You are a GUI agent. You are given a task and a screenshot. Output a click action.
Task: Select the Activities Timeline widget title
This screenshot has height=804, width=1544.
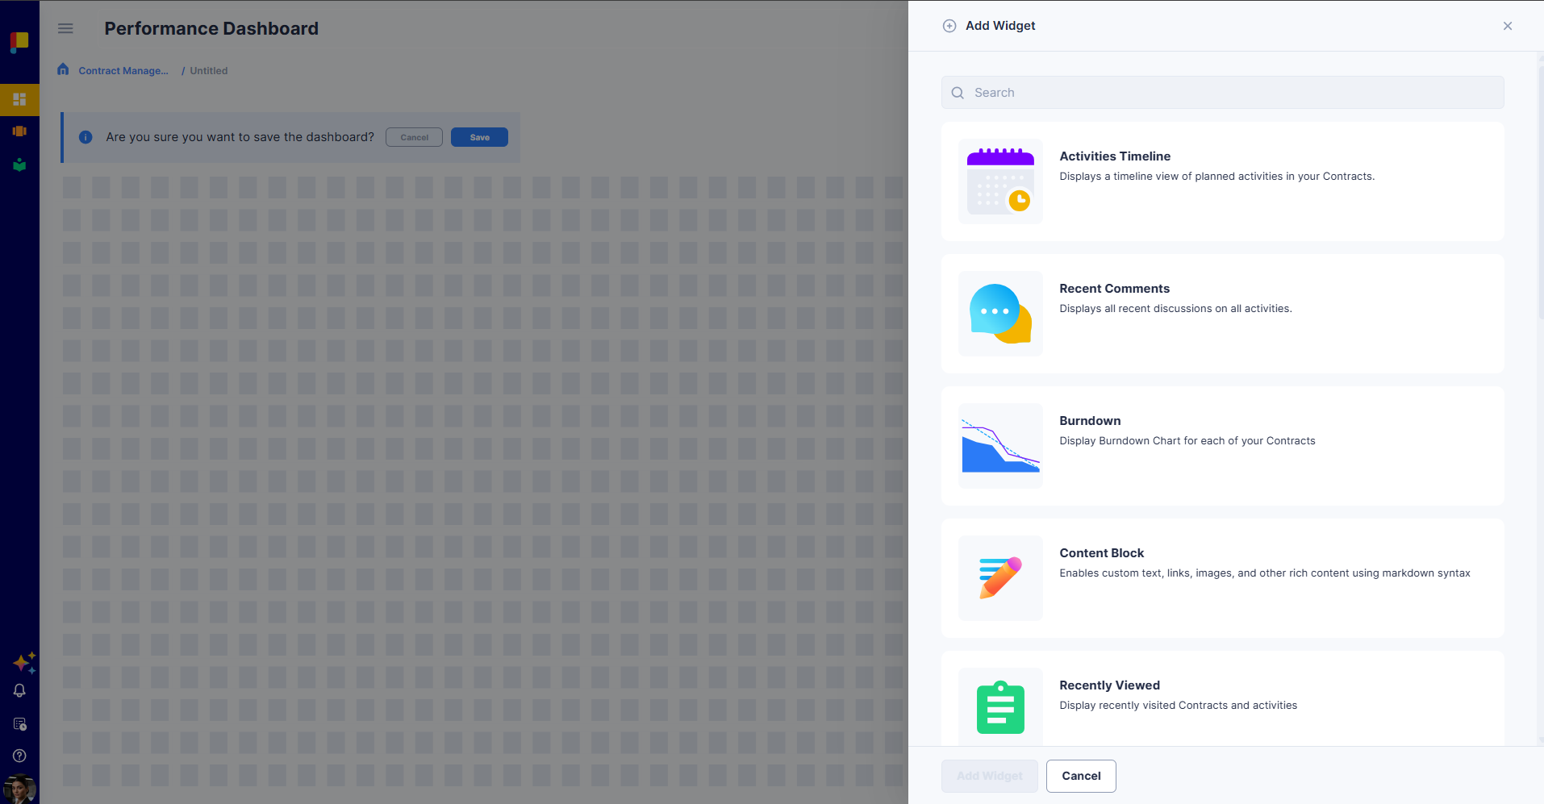[x=1115, y=156]
